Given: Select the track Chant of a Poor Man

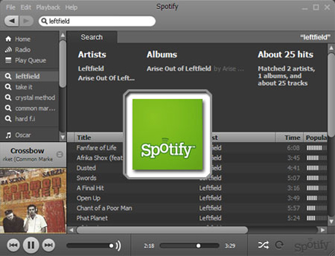Looking at the screenshot, I should (104, 208).
